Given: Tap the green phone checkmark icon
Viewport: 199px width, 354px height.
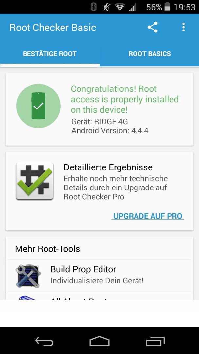Looking at the screenshot, I should point(38,106).
